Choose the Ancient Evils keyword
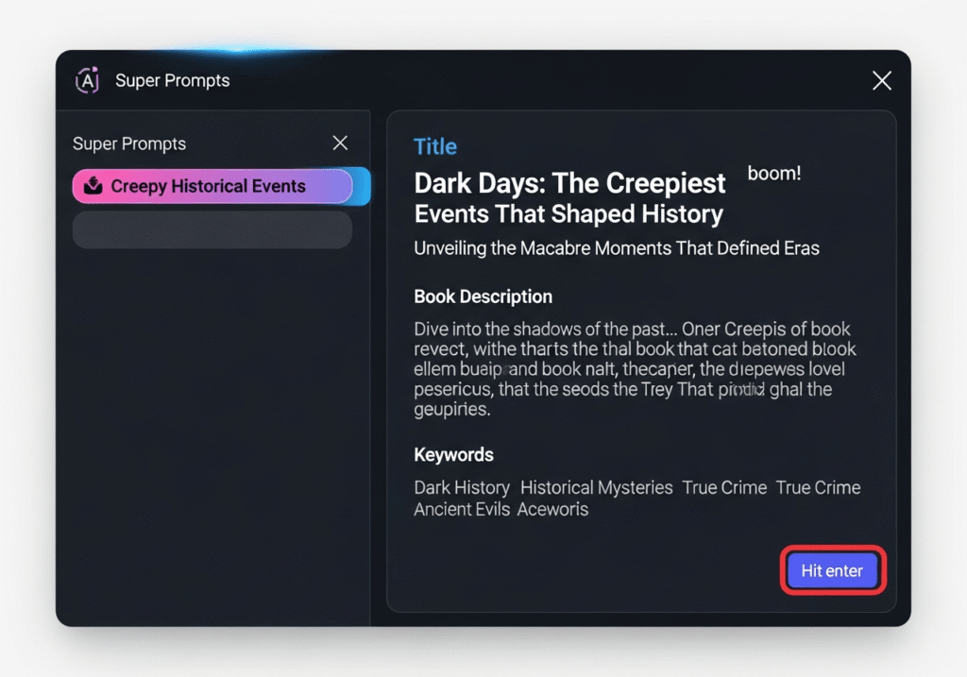This screenshot has height=677, width=967. point(462,509)
